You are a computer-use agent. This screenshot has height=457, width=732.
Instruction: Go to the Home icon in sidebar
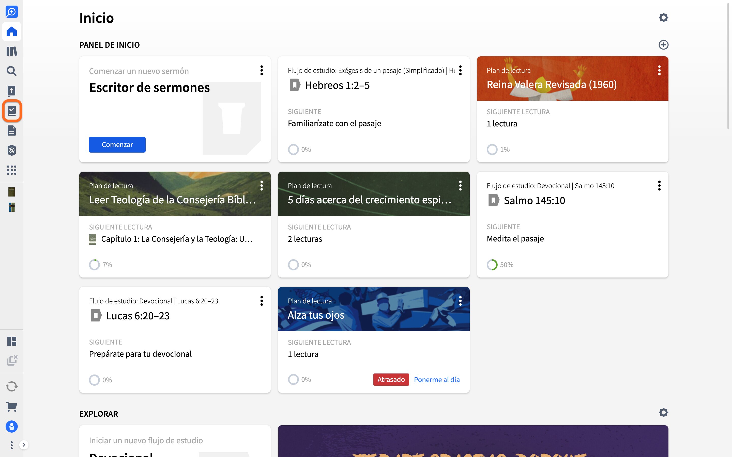pos(11,31)
